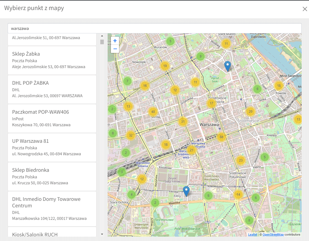The image size is (309, 241).
Task: Open the cluster marker showing 68
Action: pyautogui.click(x=221, y=137)
